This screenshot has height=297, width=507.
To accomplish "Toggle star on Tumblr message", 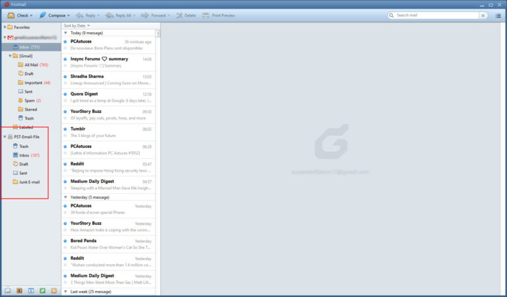I will (x=65, y=136).
